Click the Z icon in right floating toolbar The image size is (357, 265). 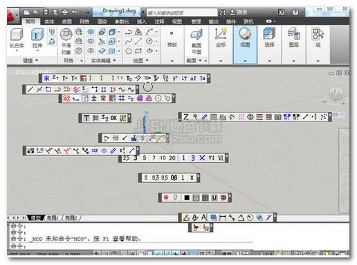click(x=186, y=117)
